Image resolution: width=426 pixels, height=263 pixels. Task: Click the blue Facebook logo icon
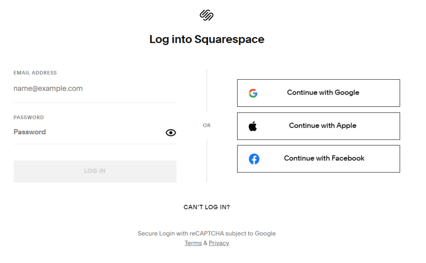coord(254,159)
